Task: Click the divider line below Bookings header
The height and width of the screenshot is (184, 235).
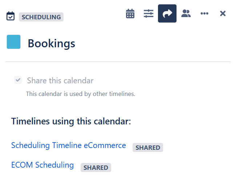Action: click(x=118, y=62)
